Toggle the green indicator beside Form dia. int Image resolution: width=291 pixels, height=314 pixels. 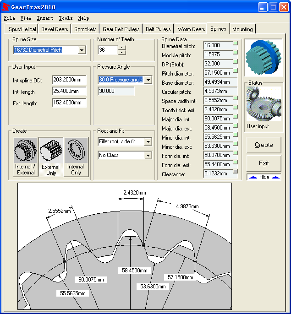coord(235,153)
